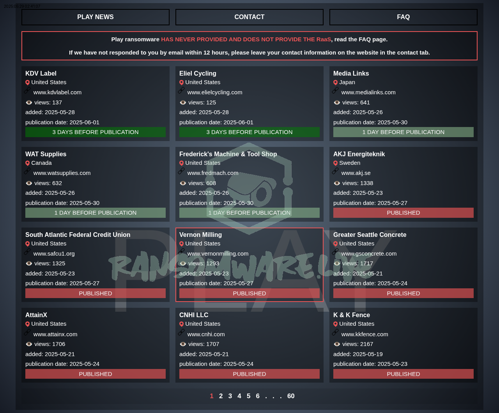The width and height of the screenshot is (499, 413).
Task: Click www.gsconcrete.com URL text
Action: tap(369, 254)
